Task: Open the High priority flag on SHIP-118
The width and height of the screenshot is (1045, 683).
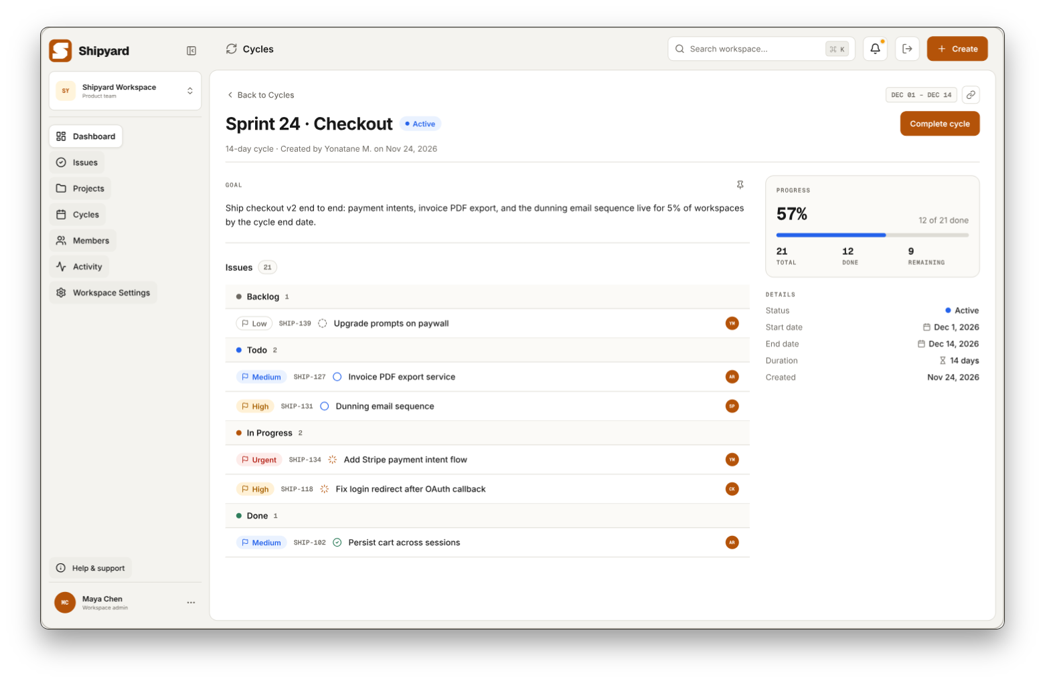Action: (x=255, y=490)
